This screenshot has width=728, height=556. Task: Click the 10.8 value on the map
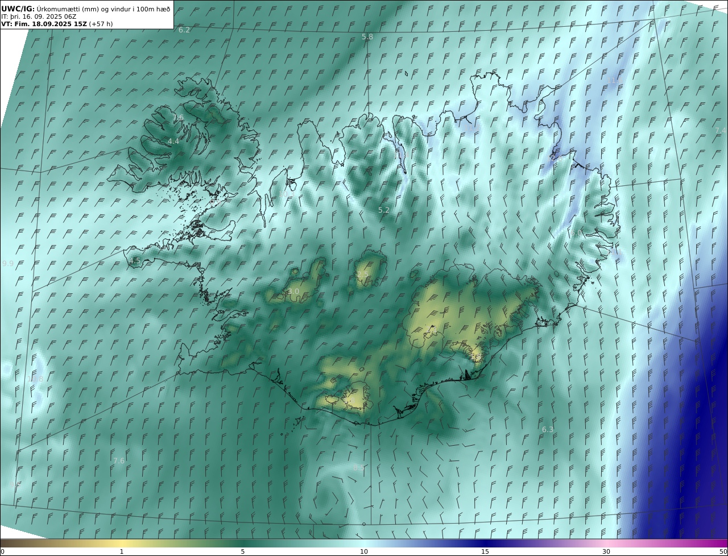click(x=36, y=379)
